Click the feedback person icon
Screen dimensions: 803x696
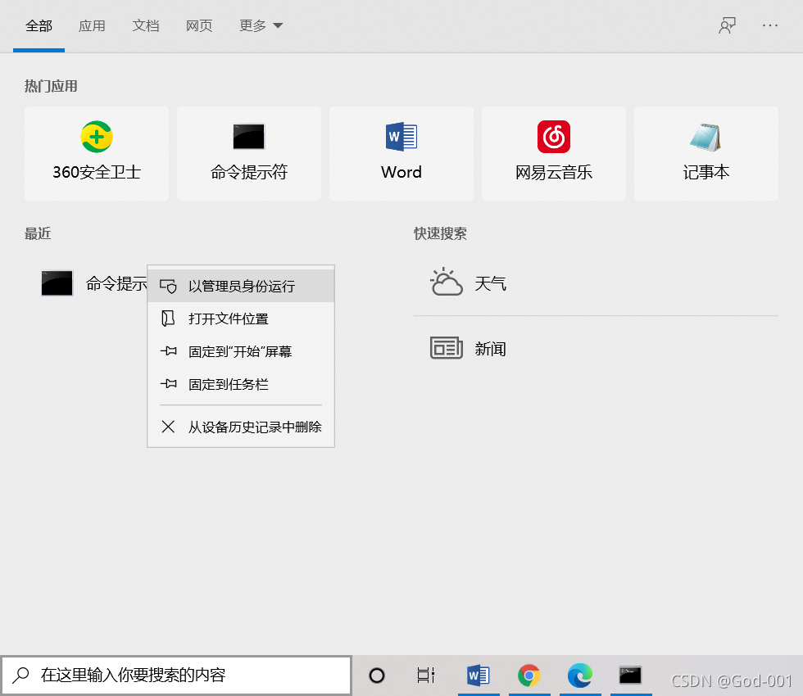coord(727,25)
